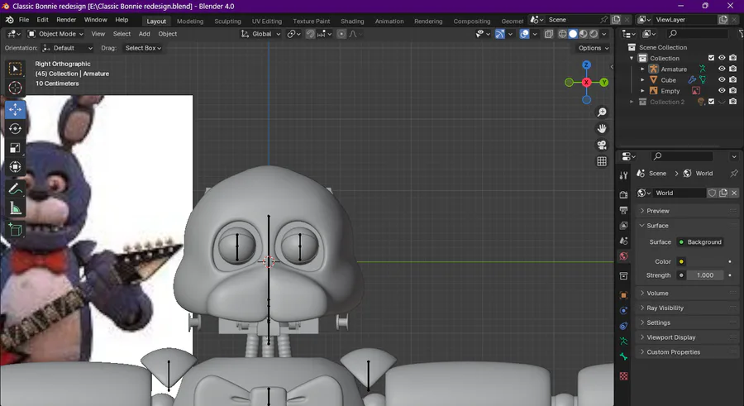Open the Render menu

point(66,20)
